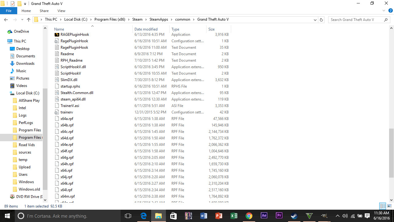
Task: Open the File menu
Action: tap(9, 11)
